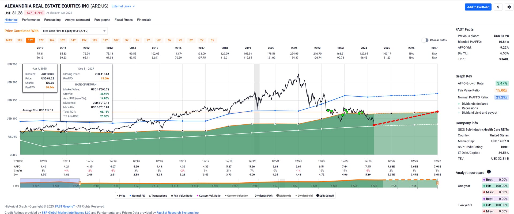Viewport: 514px width, 214px height.
Task: Toggle Normal PE legend item
Action: click(137, 196)
